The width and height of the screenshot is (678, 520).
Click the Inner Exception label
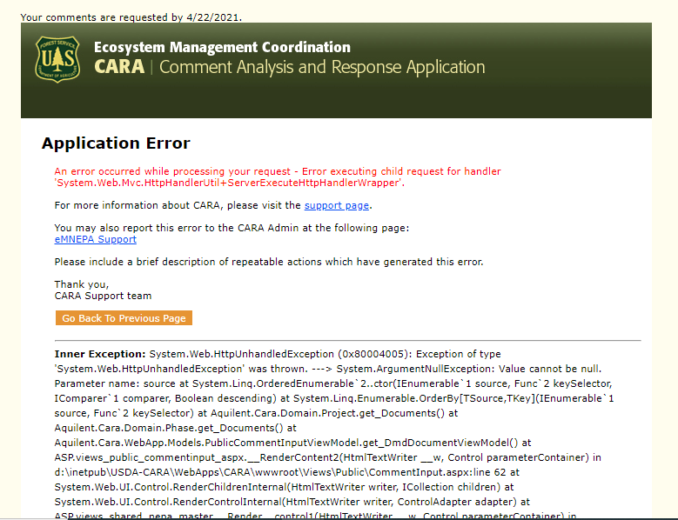pos(100,354)
